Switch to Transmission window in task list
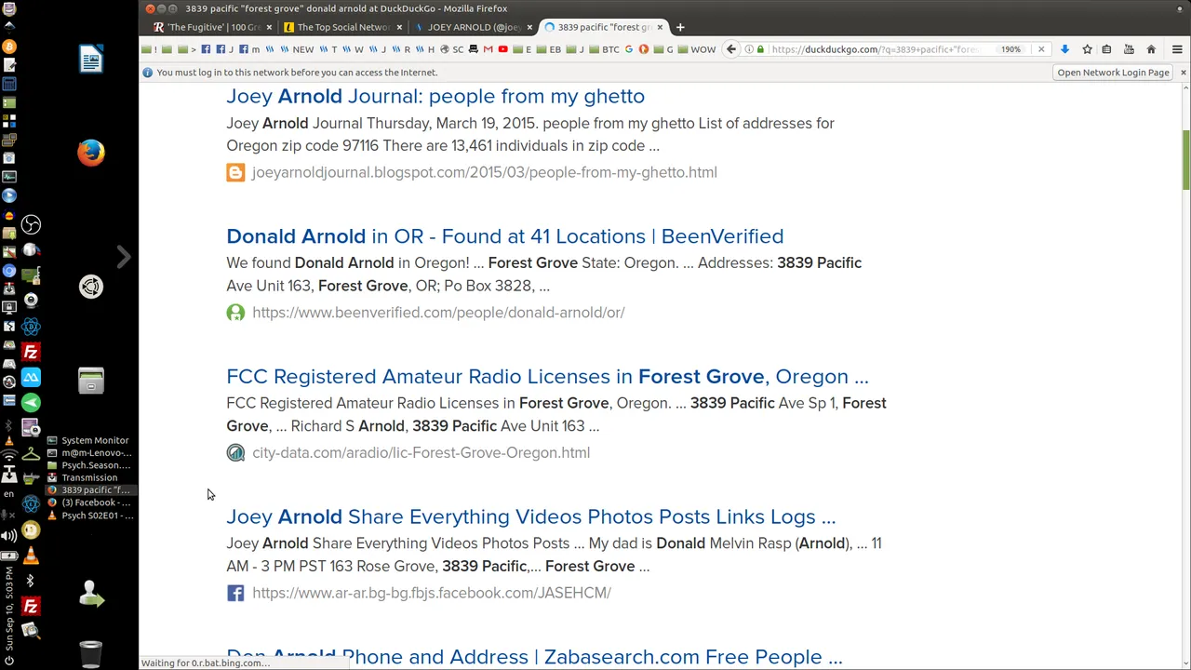The width and height of the screenshot is (1191, 670). pyautogui.click(x=90, y=477)
